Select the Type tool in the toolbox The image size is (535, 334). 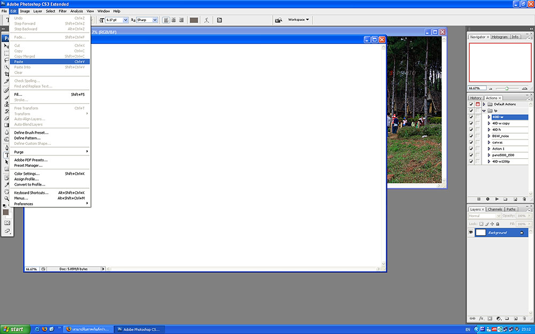click(7, 155)
